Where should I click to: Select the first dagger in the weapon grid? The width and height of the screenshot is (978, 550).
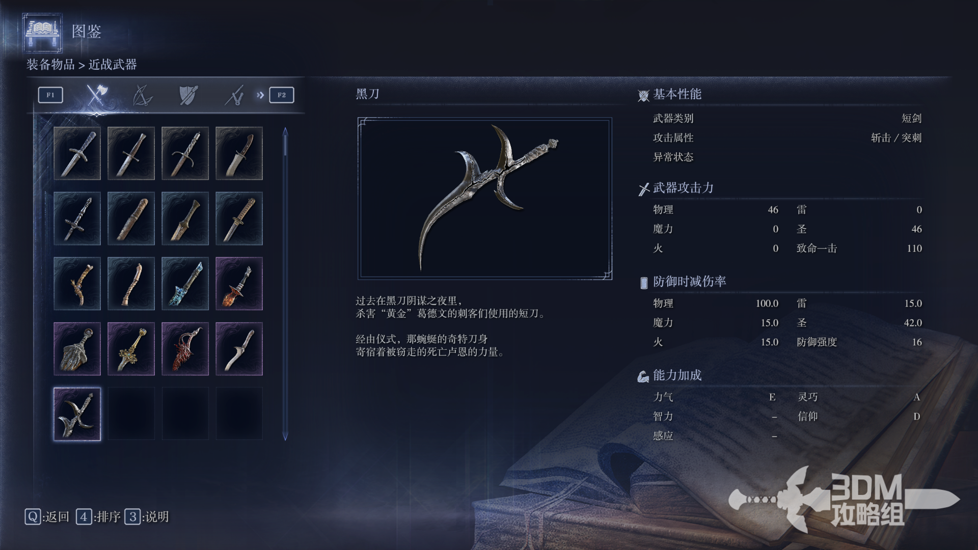(77, 153)
